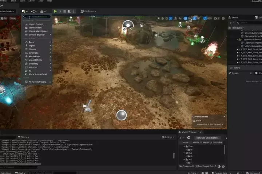
Task: Toggle the Outliner visibility eye column header
Action: click(x=230, y=28)
